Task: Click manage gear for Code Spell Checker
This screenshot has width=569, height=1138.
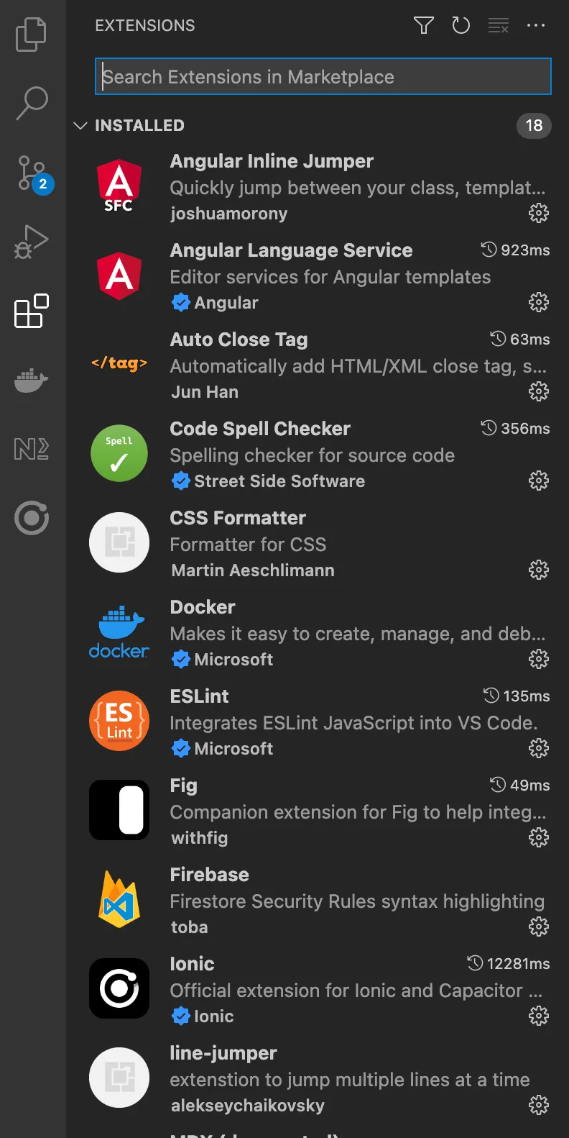Action: coord(538,481)
